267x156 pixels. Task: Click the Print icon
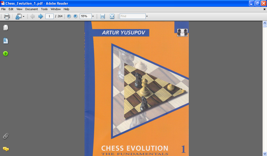tap(7, 16)
